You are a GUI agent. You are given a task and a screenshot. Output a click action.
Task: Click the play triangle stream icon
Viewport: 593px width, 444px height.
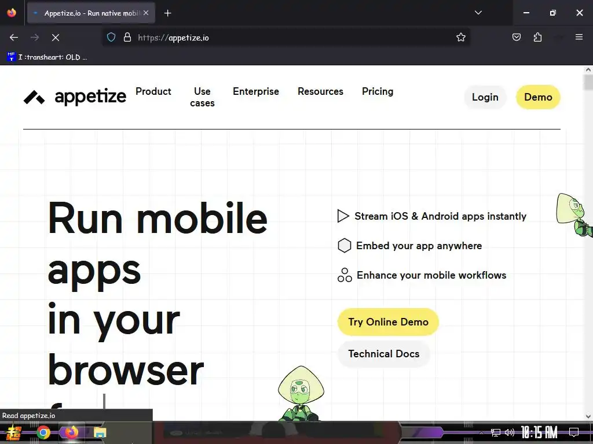click(343, 216)
